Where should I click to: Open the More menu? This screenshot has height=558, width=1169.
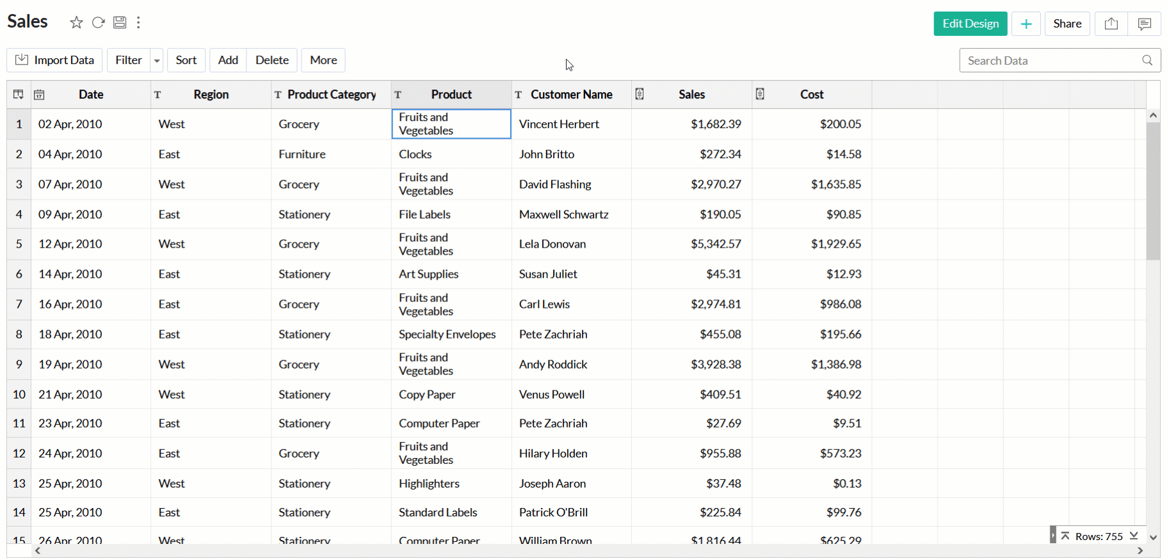coord(323,60)
